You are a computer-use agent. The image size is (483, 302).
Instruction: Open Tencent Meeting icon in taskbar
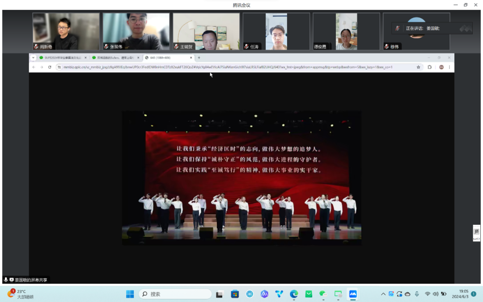[x=353, y=294]
